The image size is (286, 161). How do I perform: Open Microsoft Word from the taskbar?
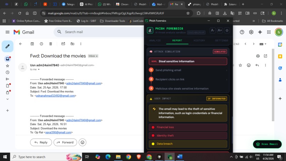(x=180, y=157)
